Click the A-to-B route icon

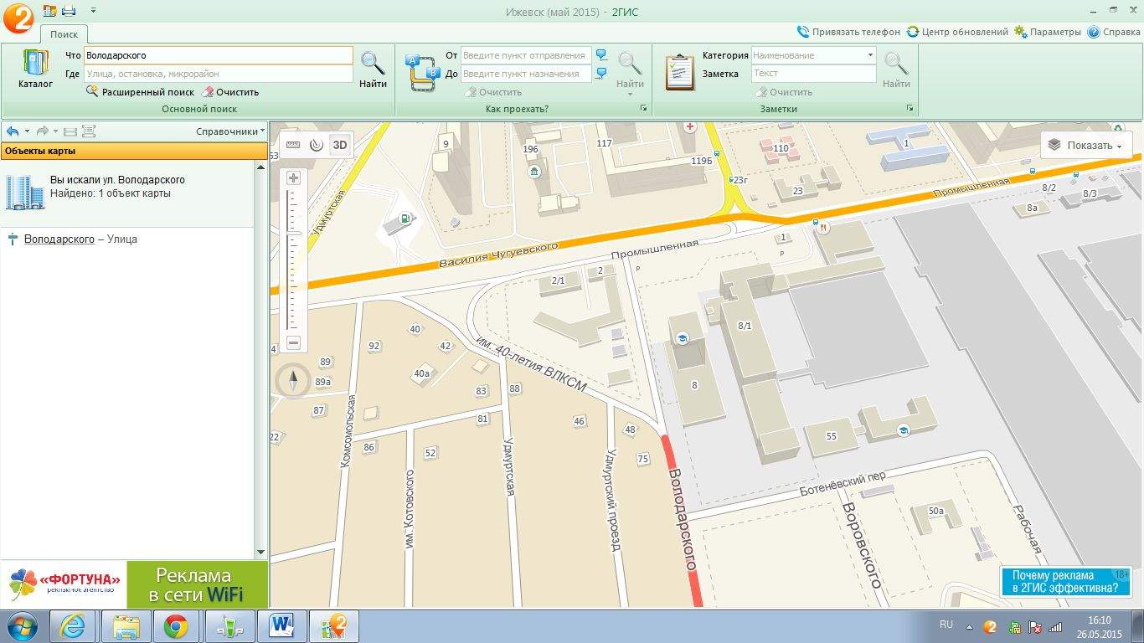[x=423, y=71]
